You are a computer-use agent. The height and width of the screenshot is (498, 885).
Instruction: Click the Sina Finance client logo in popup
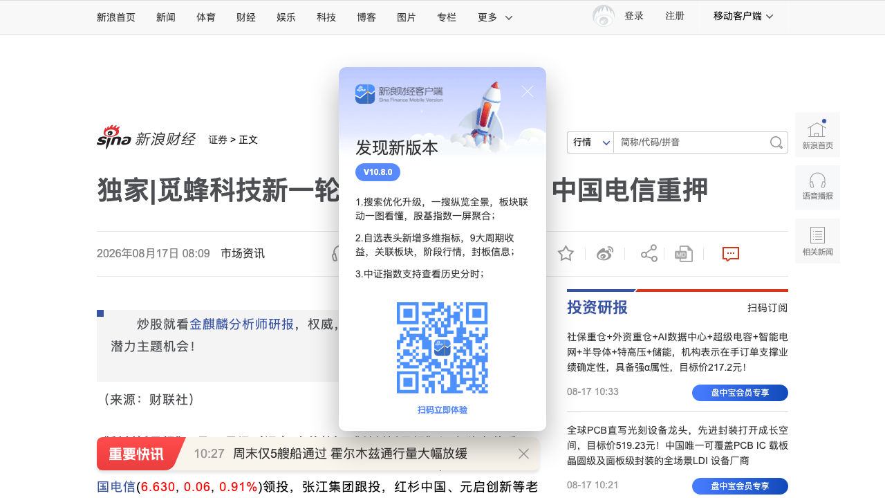tap(399, 94)
